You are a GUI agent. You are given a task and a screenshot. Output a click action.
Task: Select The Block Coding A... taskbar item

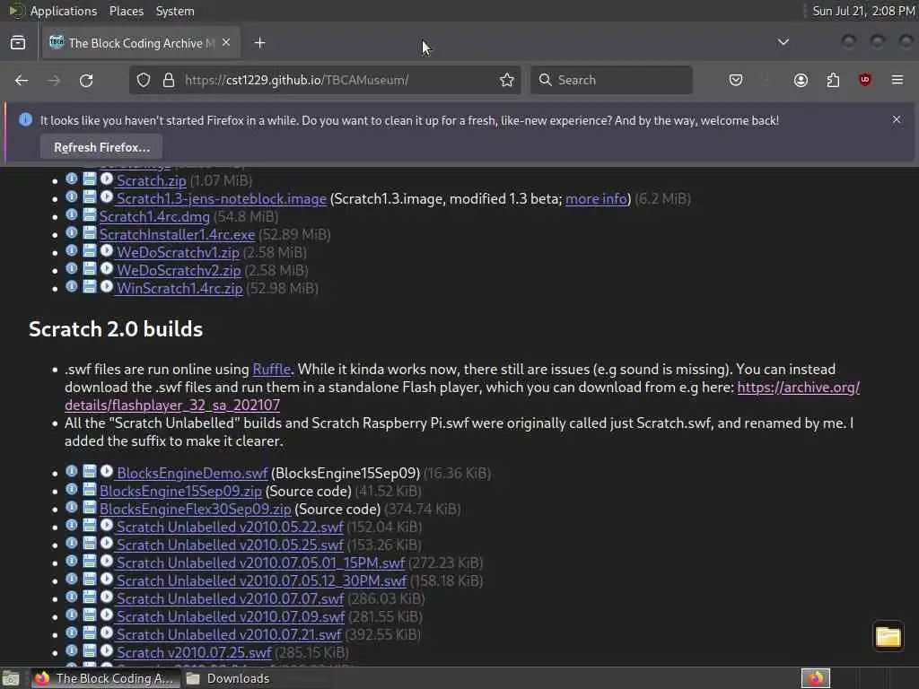pos(104,678)
